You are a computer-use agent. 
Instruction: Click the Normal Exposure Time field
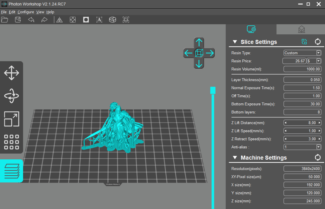(302, 88)
